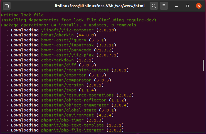This screenshot has width=206, height=134.
Task: Click sebastian/resource-operations package name
Action: coord(77,95)
